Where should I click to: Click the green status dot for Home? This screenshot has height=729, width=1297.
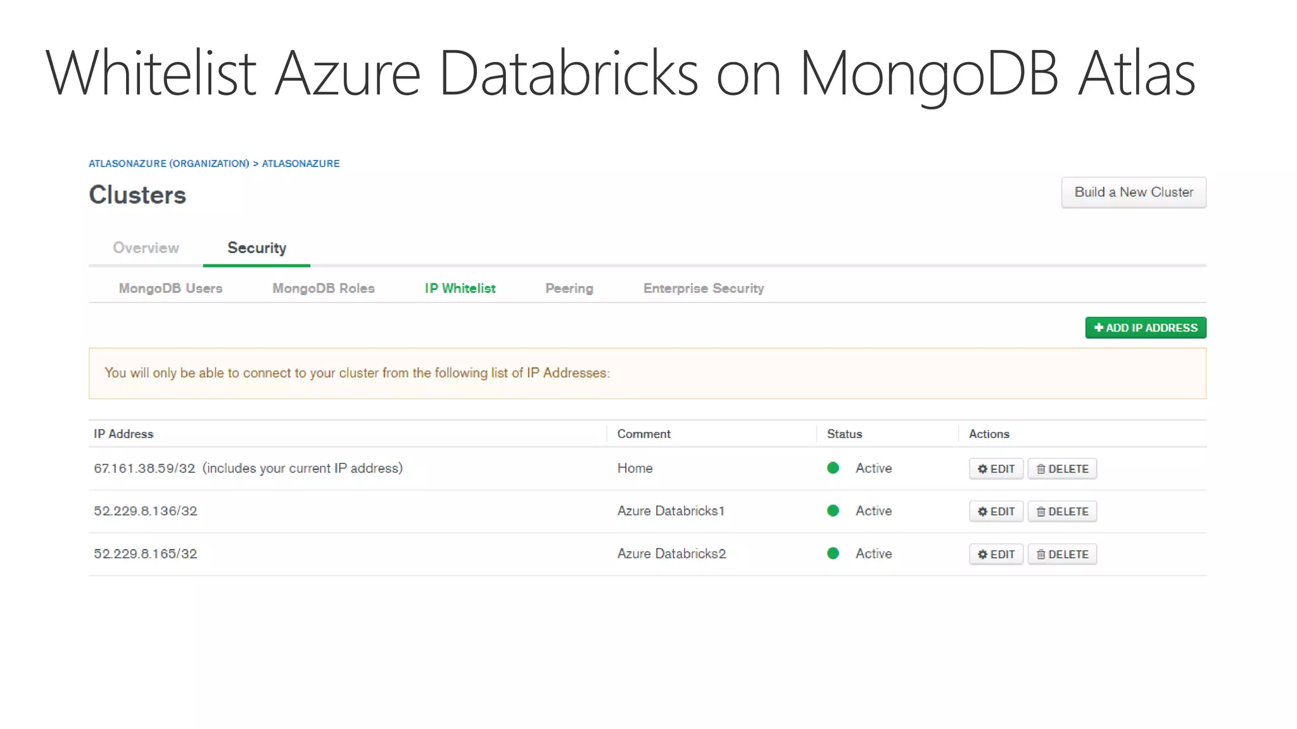click(x=833, y=468)
